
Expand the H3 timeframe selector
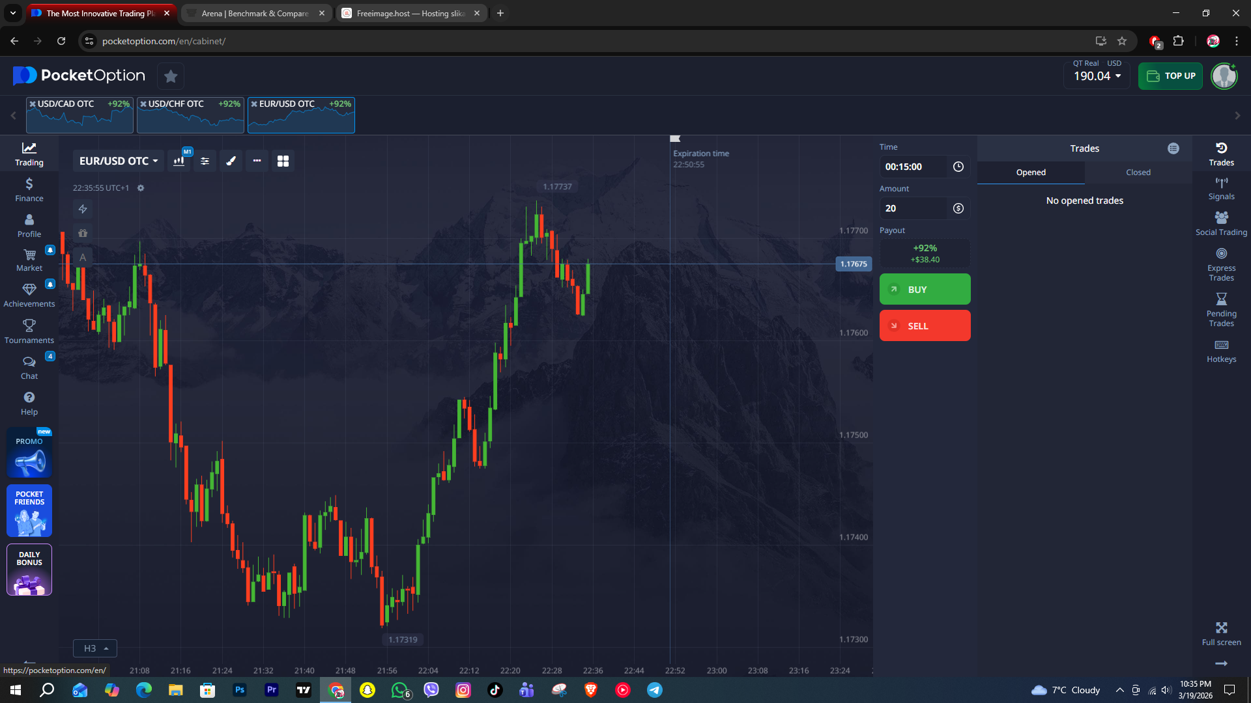point(95,648)
